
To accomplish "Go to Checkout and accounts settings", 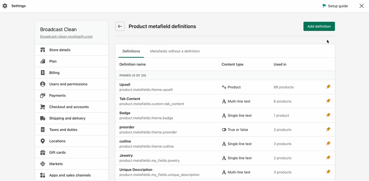I will pos(69,107).
